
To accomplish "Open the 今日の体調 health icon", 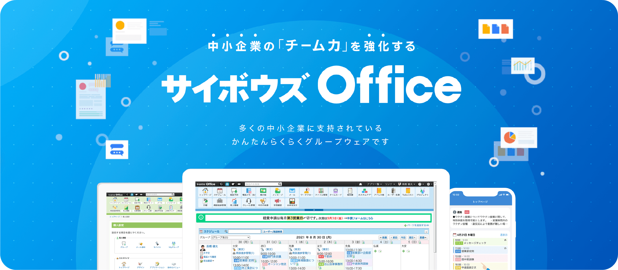I will pos(263,202).
